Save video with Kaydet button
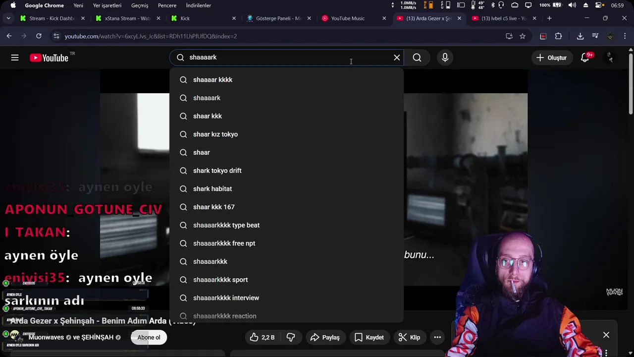Screen dimensions: 634x357 pyautogui.click(x=369, y=337)
